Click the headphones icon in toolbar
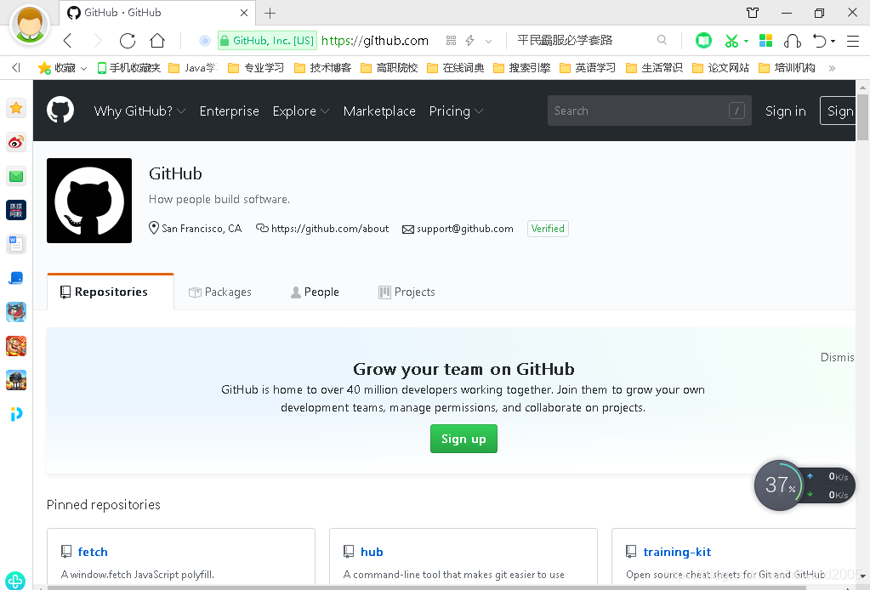870x590 pixels. (x=793, y=41)
